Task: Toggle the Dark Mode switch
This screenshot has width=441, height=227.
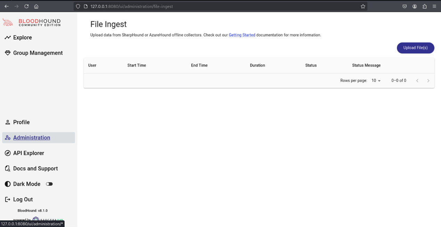Action: 49,184
